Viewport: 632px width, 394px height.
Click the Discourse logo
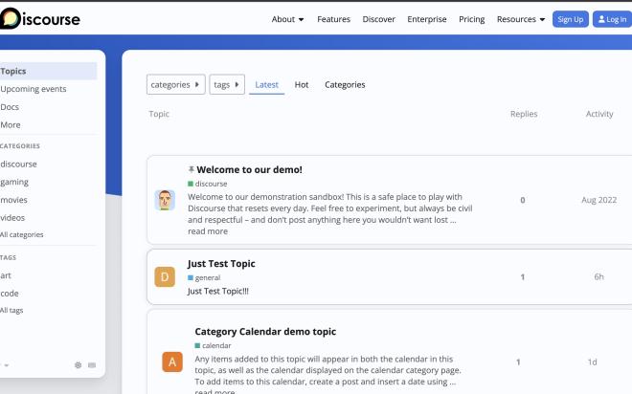[38, 19]
